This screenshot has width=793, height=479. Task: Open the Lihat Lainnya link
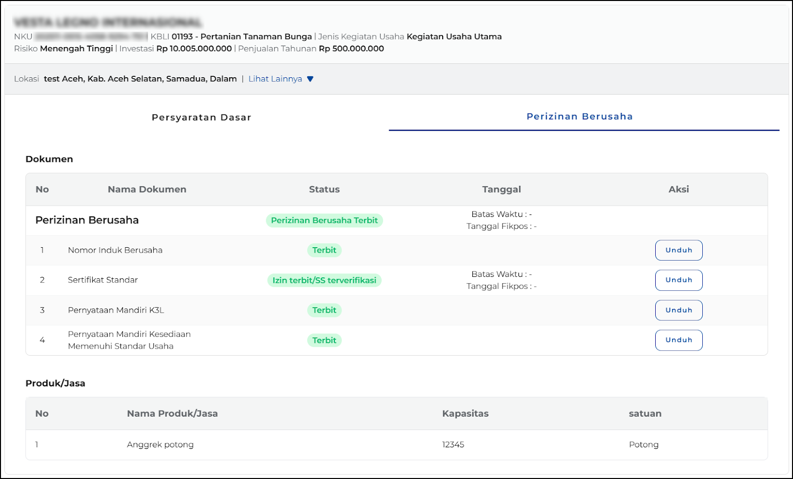point(275,79)
